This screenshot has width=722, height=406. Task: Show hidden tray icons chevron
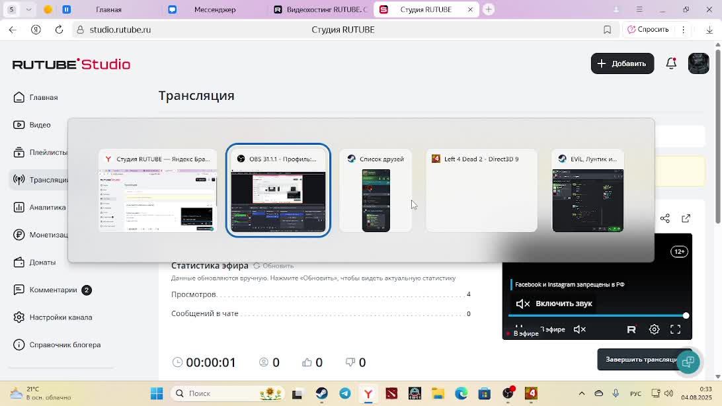[582, 393]
